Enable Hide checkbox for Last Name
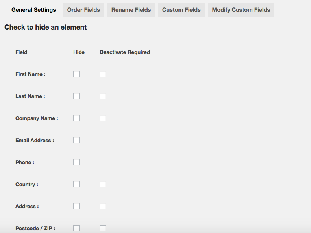Viewport: 311px width, 233px height. 76,96
